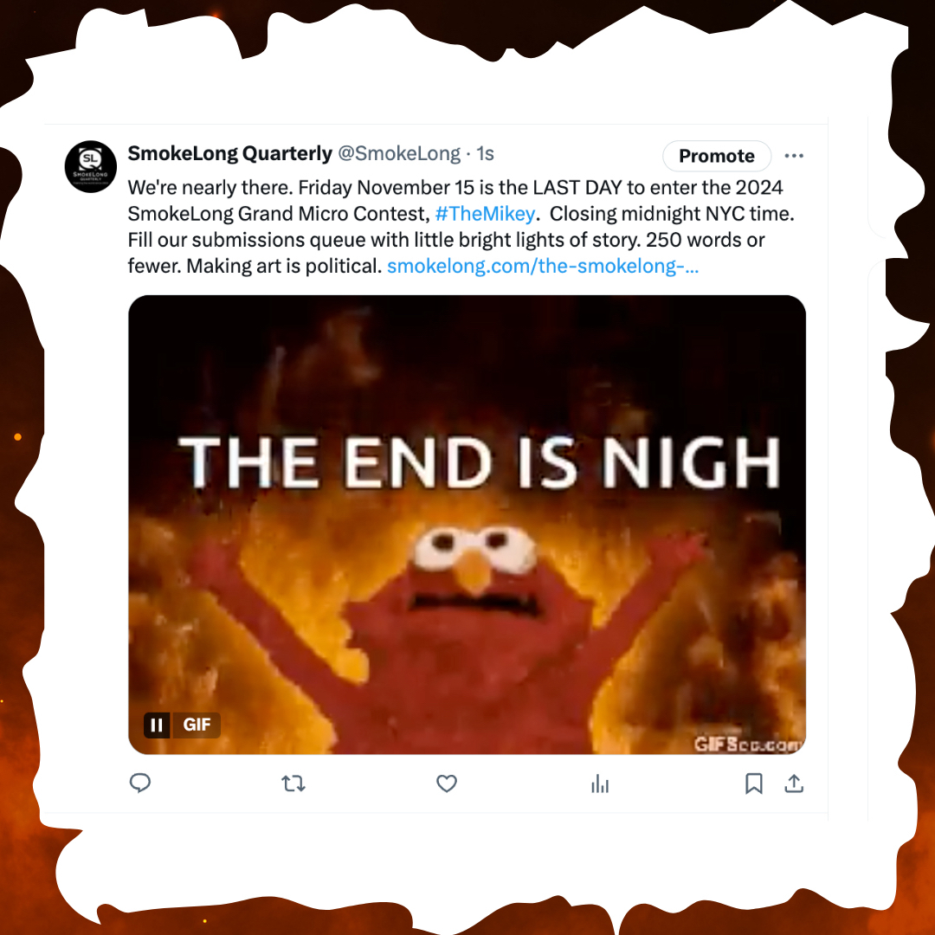Open the tweet by clicking its body text
Screen dimensions: 935x935
pyautogui.click(x=461, y=227)
